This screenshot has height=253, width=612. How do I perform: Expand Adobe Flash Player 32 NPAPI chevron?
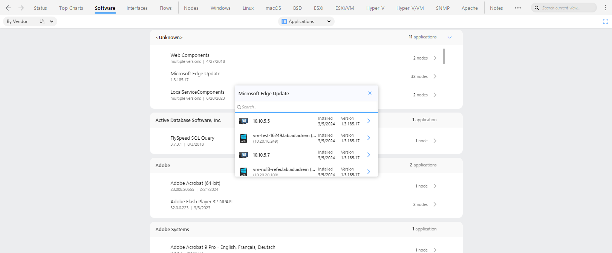(435, 204)
